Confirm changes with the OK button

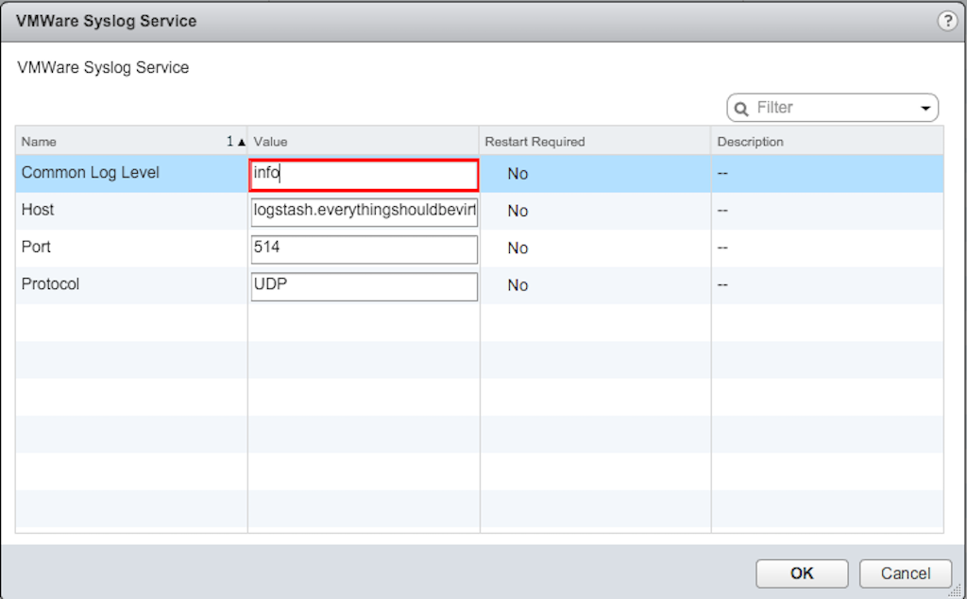pos(802,573)
